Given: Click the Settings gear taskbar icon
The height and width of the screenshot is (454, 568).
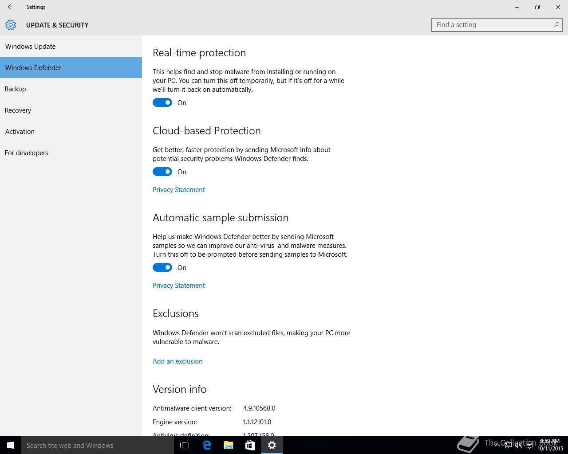Looking at the screenshot, I should [272, 445].
